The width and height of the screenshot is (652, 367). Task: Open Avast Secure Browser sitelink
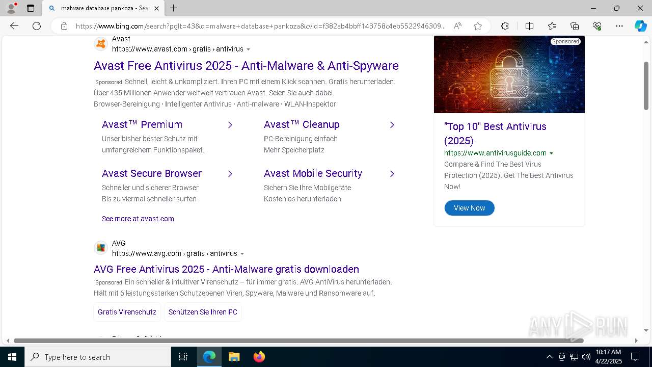coord(152,173)
